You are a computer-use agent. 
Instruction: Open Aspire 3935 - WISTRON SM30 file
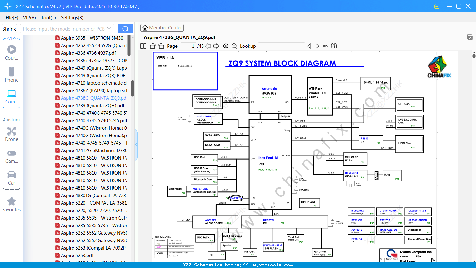coord(94,38)
